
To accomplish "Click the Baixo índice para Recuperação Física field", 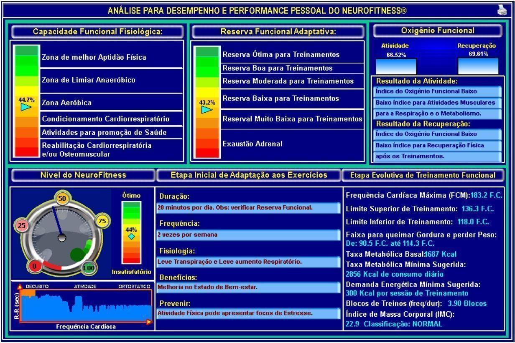I will [x=436, y=146].
